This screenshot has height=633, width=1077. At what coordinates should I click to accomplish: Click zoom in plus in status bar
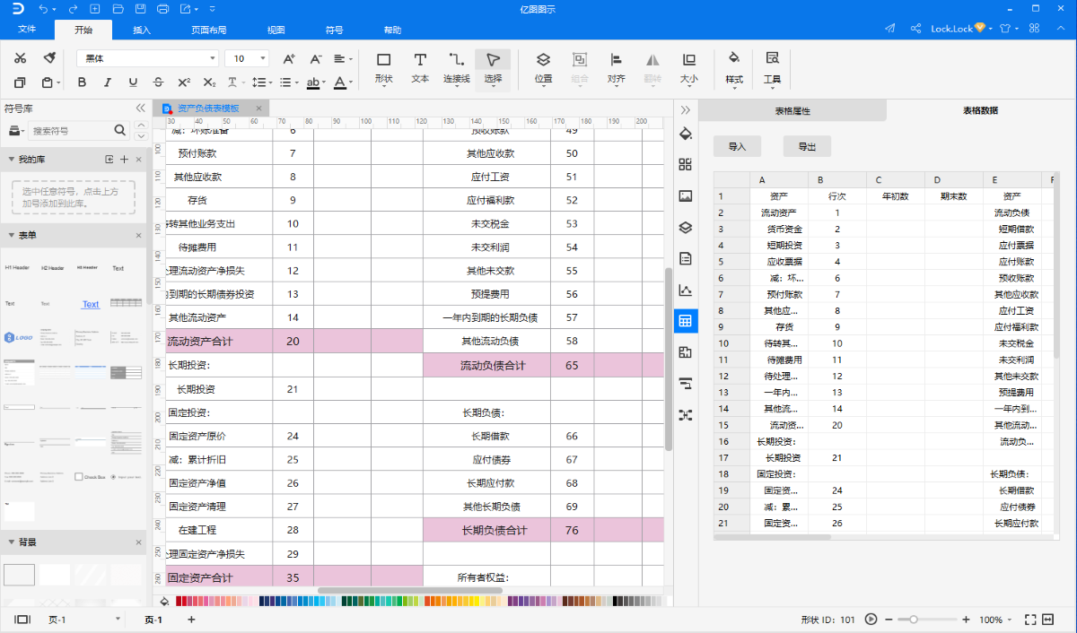(966, 620)
